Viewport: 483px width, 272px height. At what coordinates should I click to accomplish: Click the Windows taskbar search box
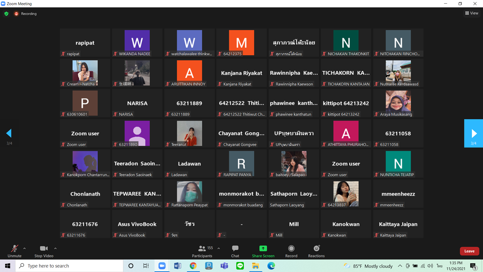tap(69, 266)
